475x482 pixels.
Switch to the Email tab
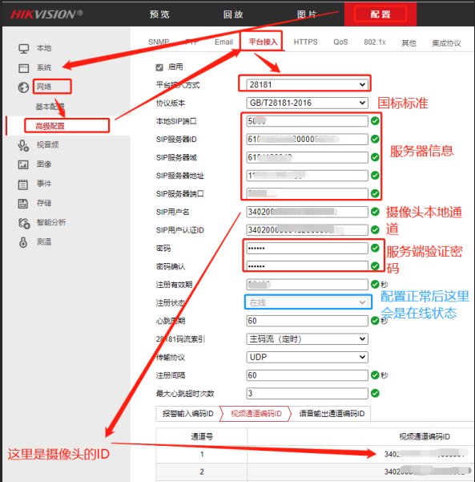point(223,43)
